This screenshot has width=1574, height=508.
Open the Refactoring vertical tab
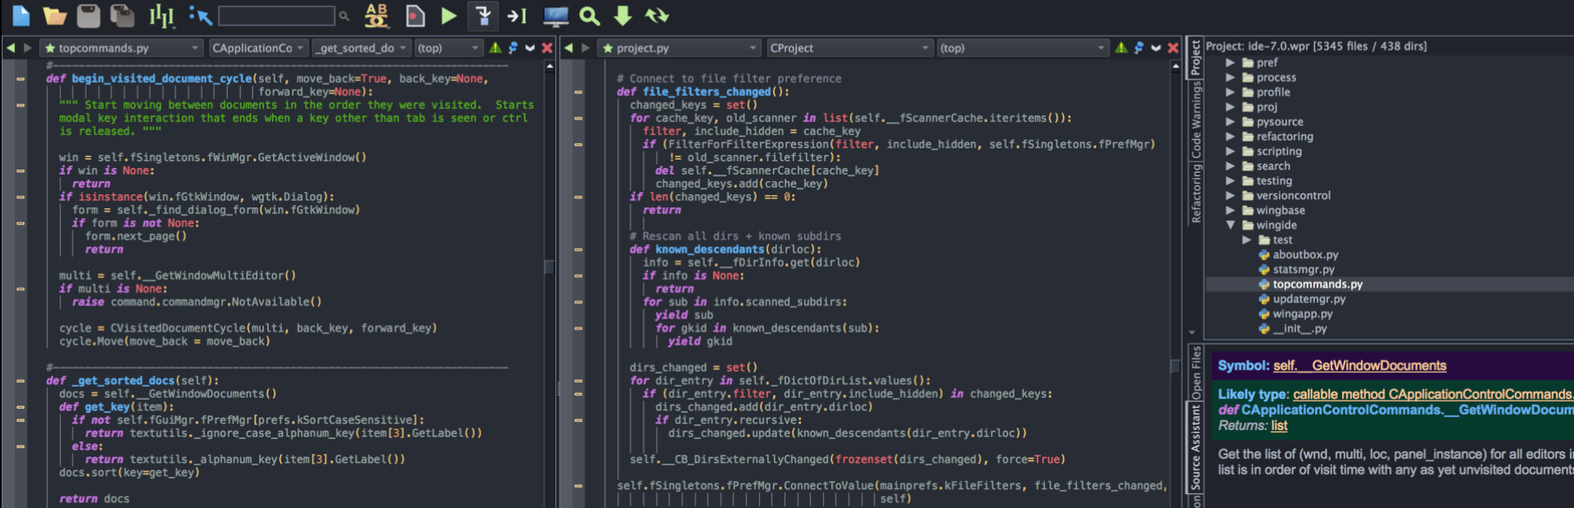coord(1195,193)
